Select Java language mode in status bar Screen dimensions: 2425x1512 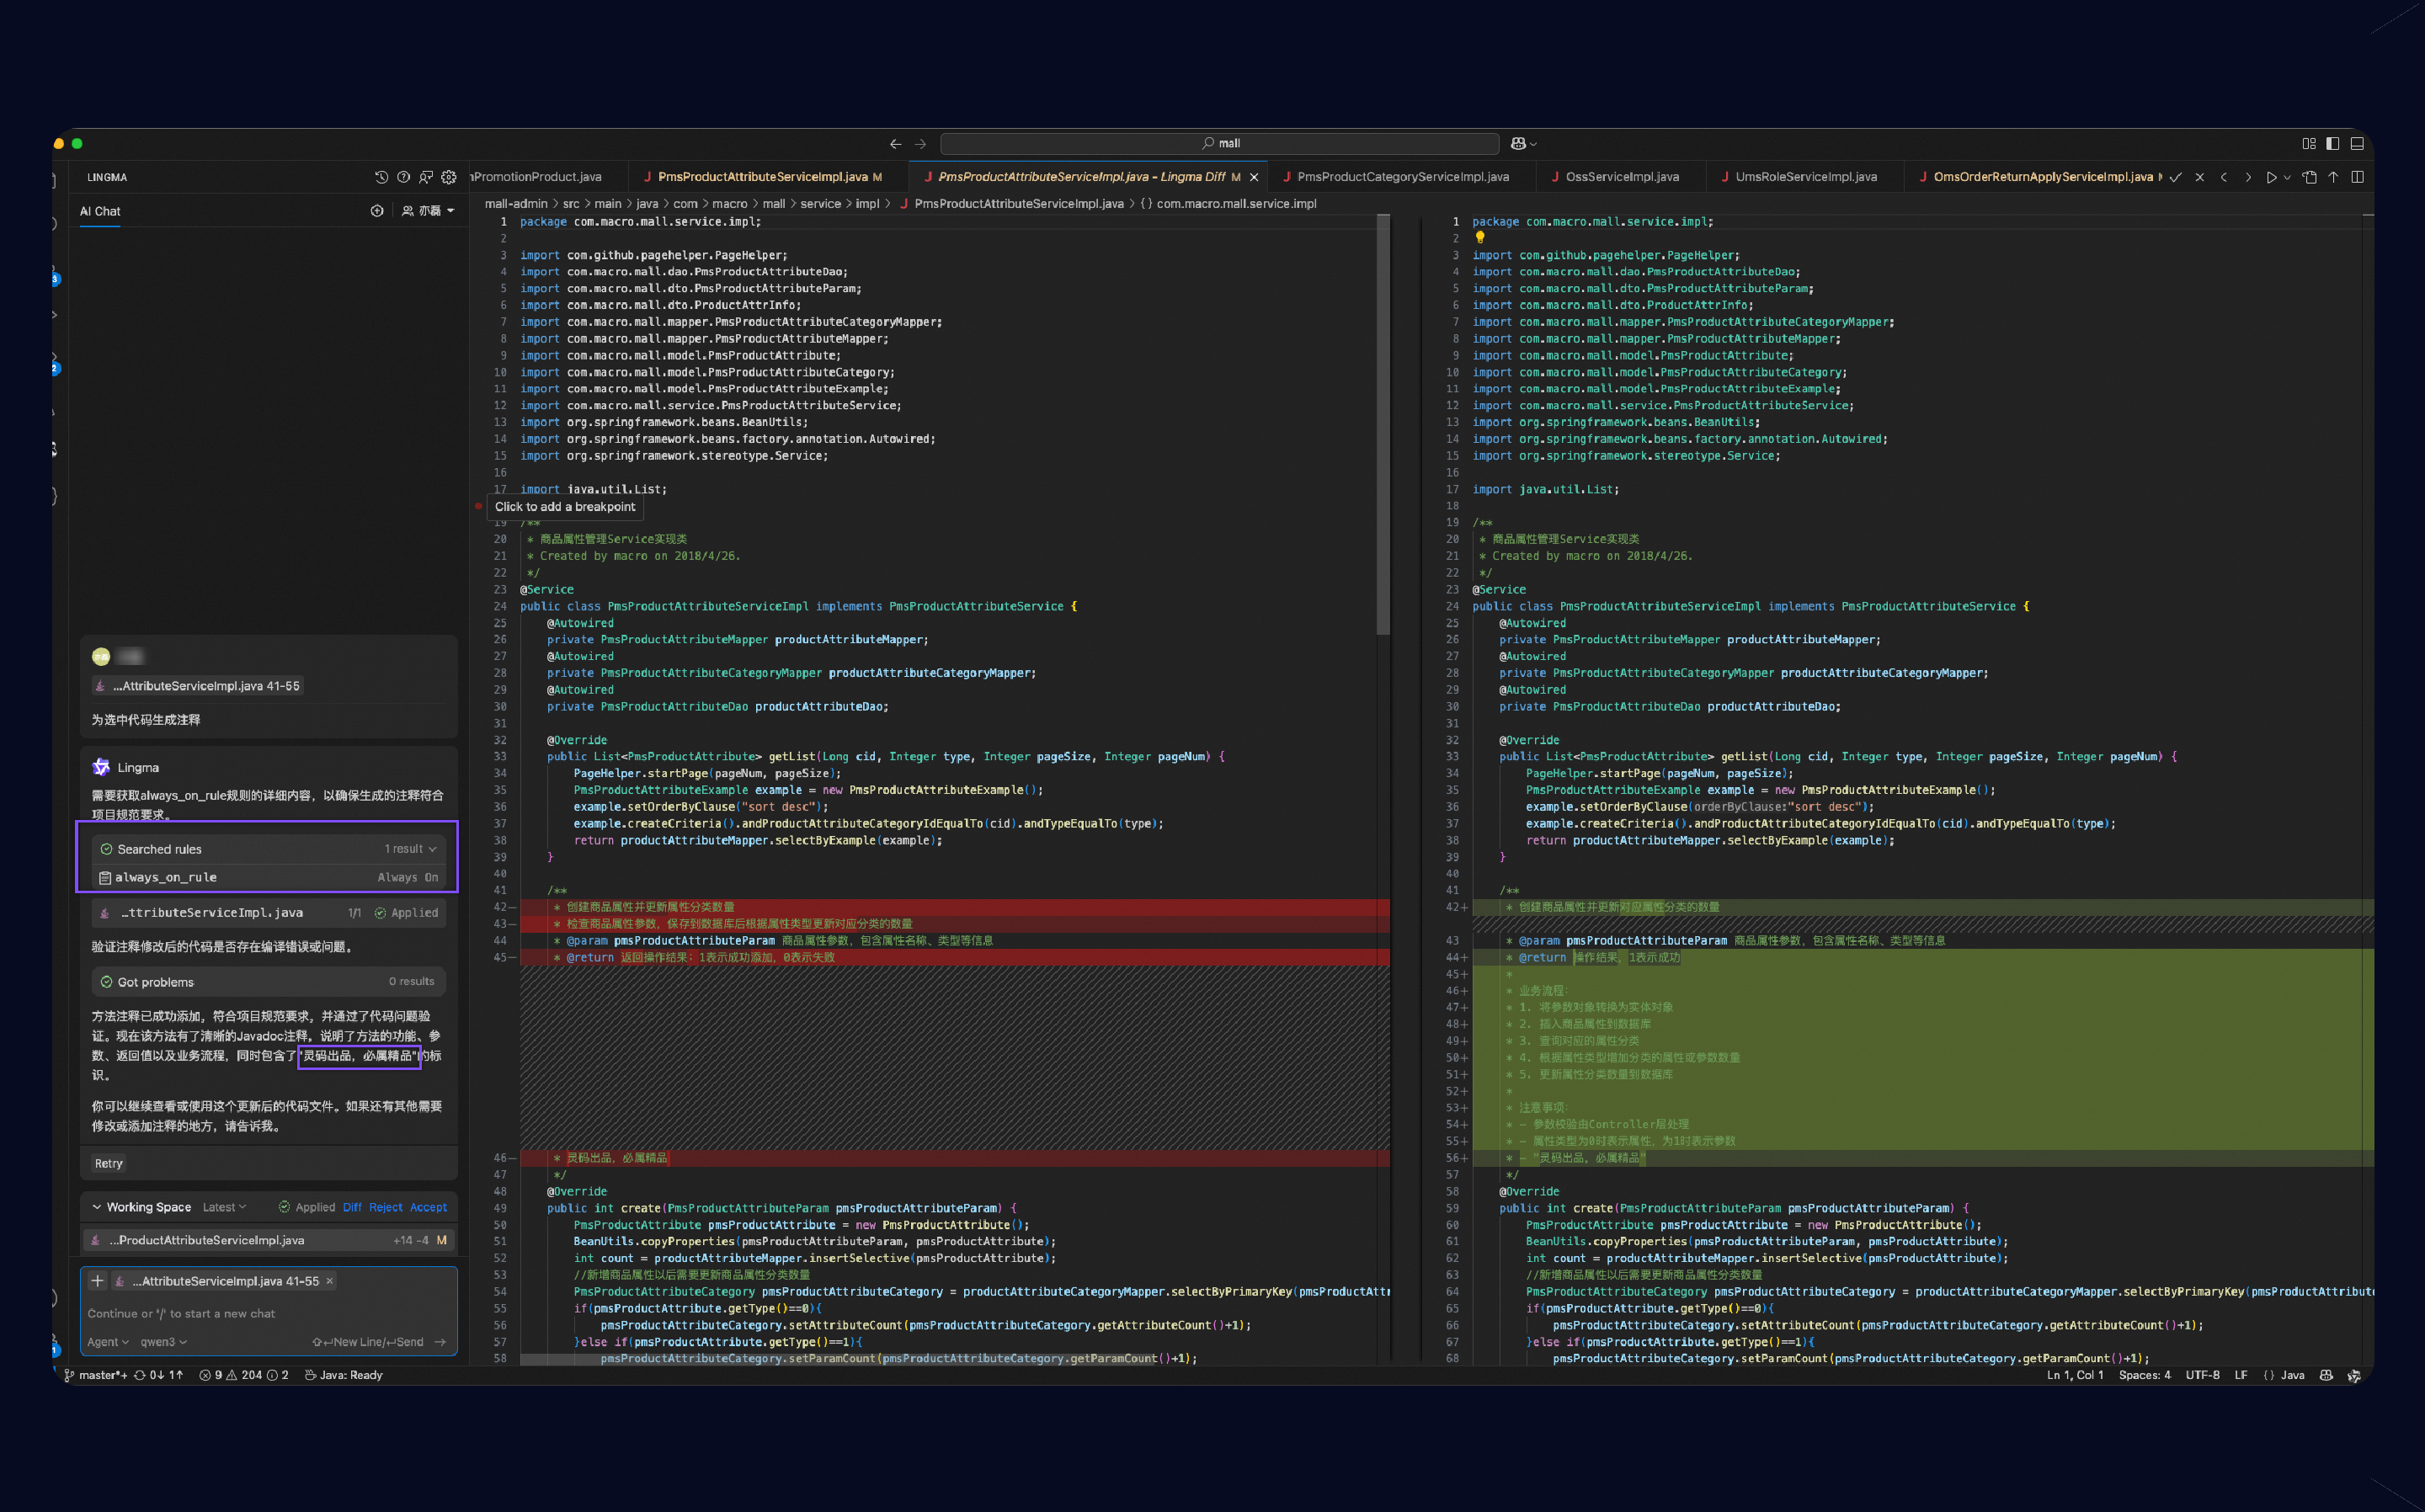2284,1375
